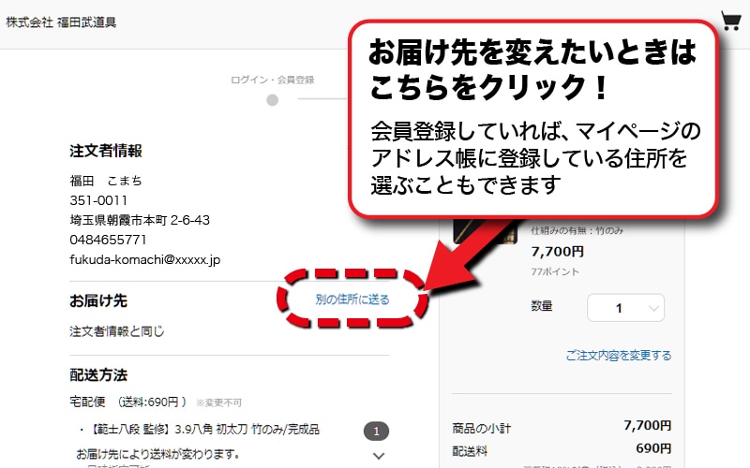750x468 pixels.
Task: Click the お届け先 section heading
Action: coord(98,300)
